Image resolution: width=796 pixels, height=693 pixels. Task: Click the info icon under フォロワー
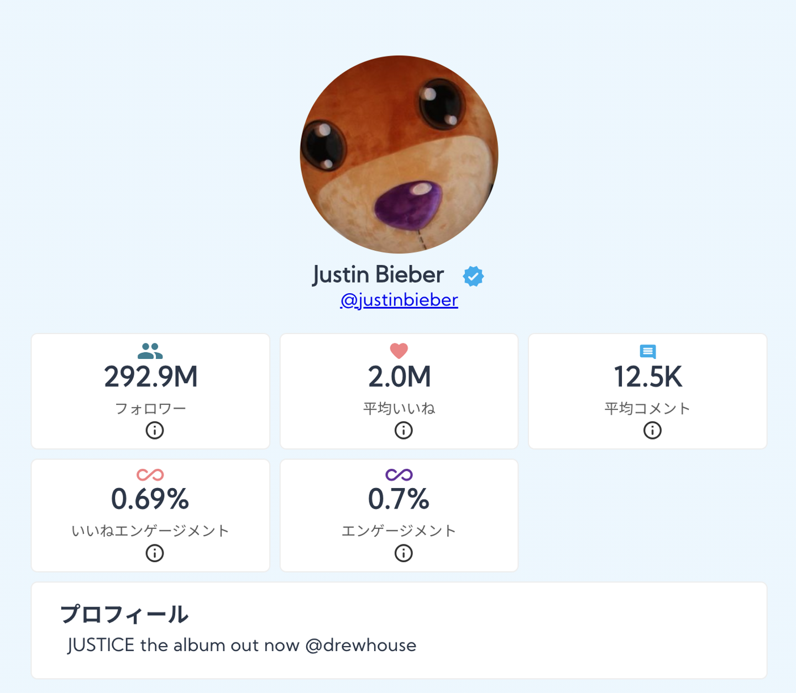[155, 430]
